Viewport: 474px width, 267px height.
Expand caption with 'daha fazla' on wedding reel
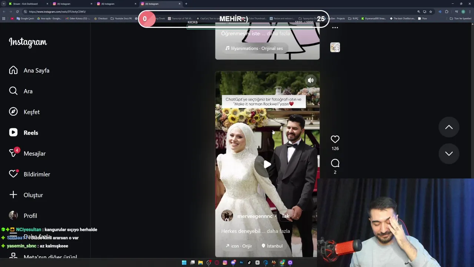(278, 231)
